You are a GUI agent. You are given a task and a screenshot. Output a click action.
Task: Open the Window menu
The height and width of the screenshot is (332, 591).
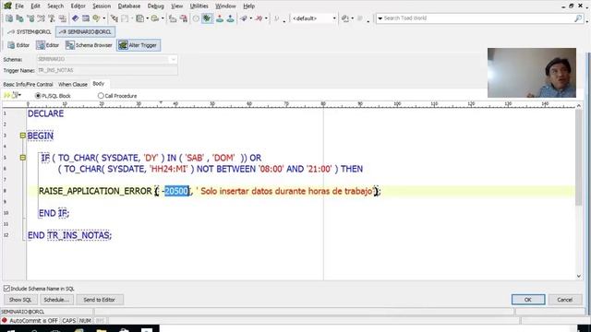click(x=225, y=6)
